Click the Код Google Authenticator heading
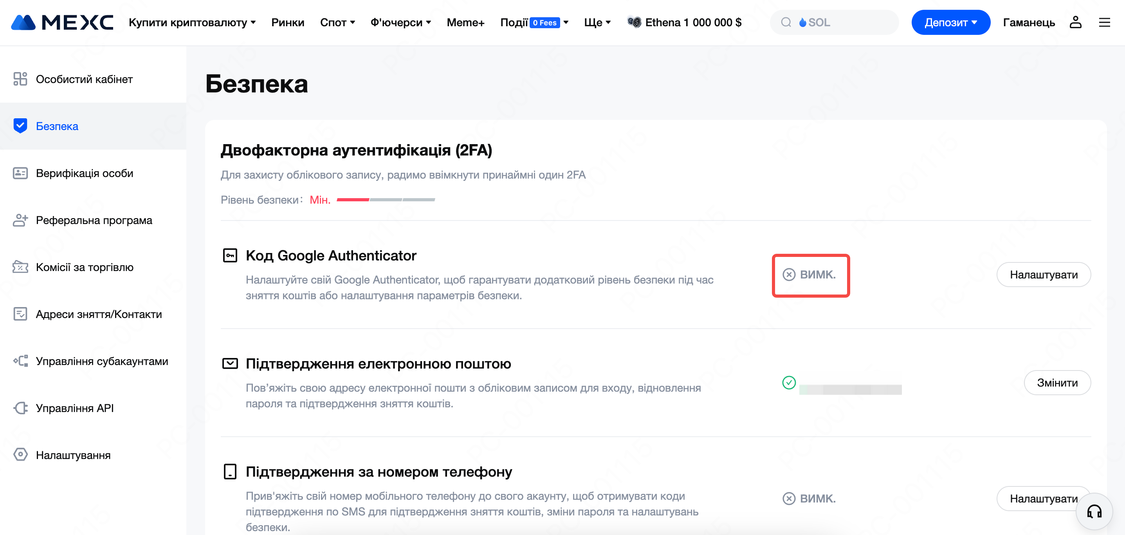The image size is (1125, 535). coord(331,255)
